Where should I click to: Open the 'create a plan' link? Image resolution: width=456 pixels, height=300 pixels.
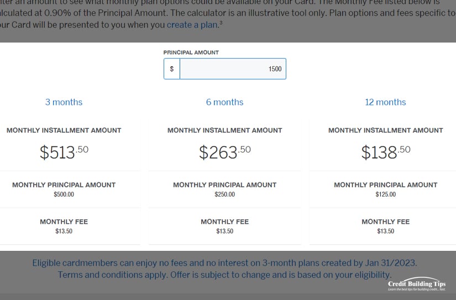pyautogui.click(x=192, y=25)
